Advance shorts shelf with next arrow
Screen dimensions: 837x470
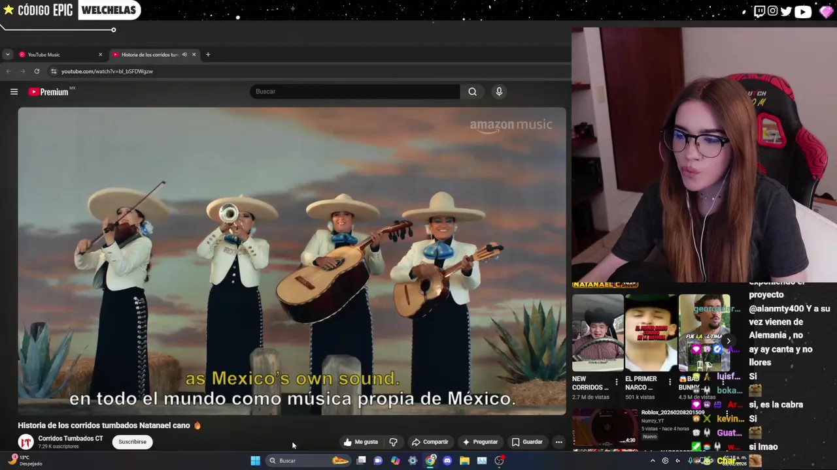pos(728,341)
